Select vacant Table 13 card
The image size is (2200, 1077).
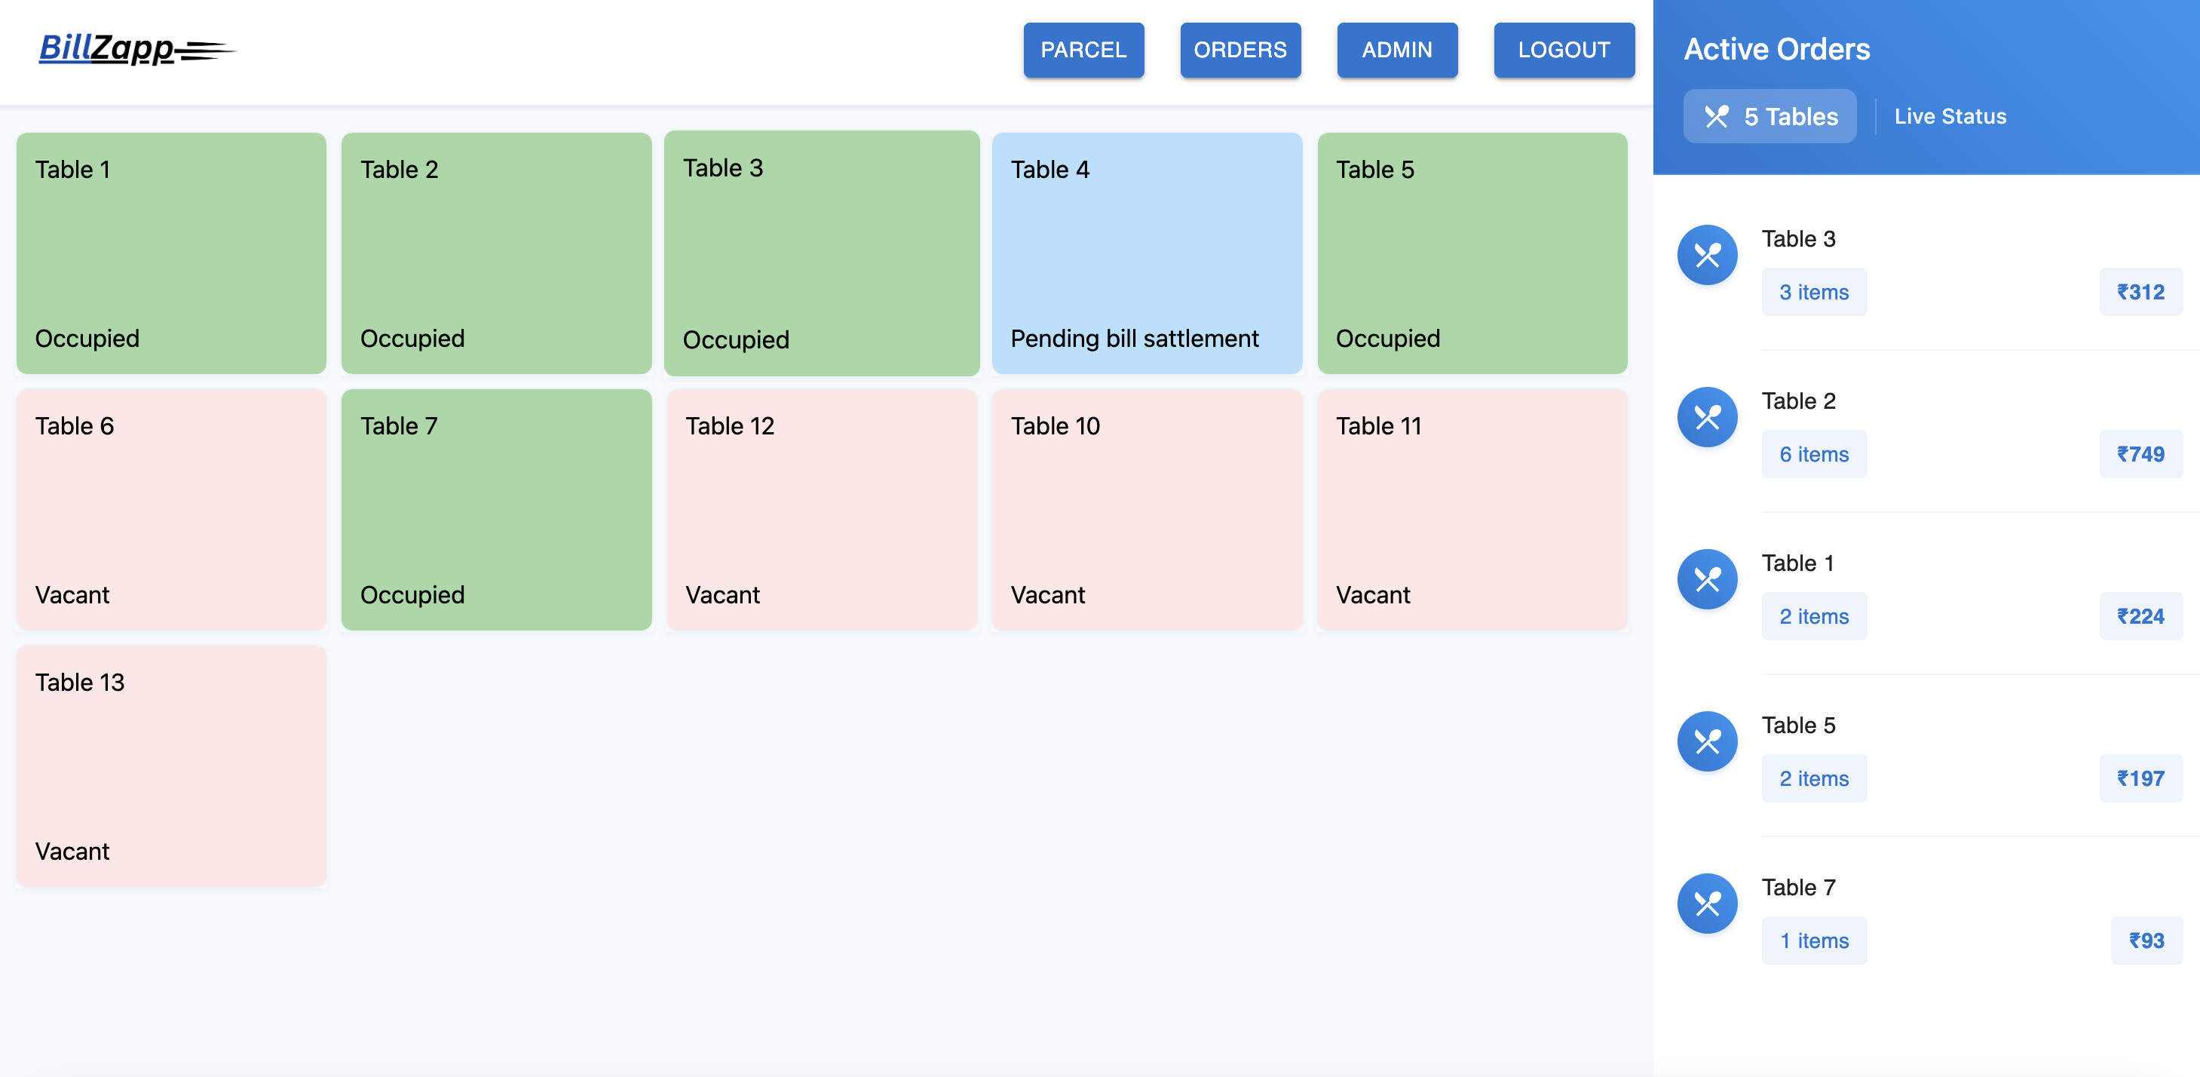170,766
